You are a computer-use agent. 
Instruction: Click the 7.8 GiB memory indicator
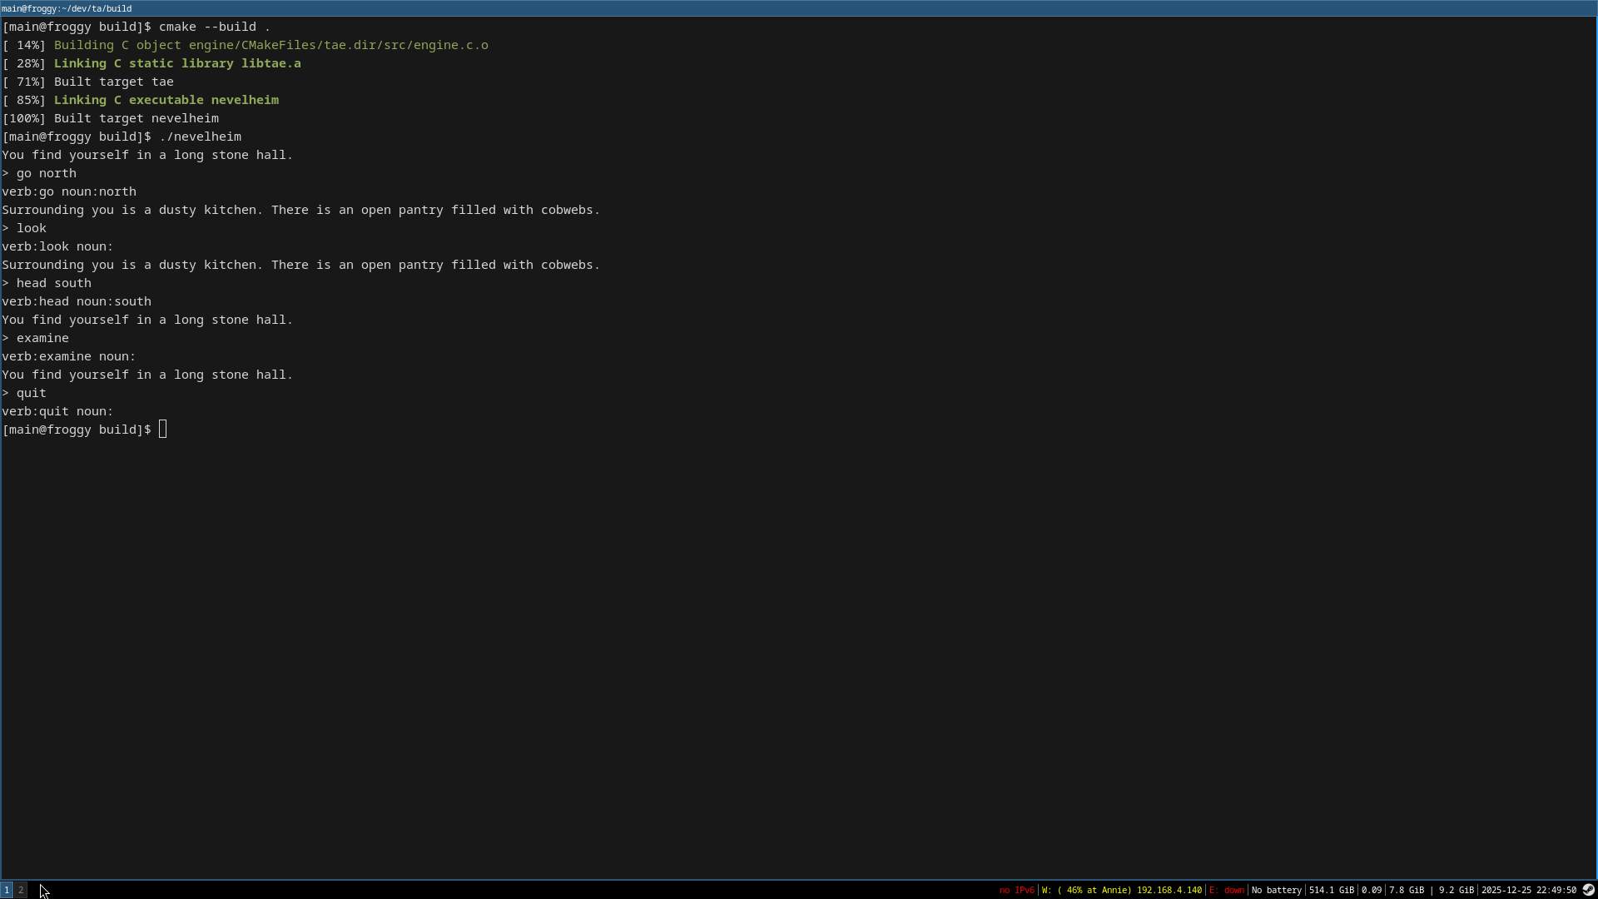tap(1406, 890)
